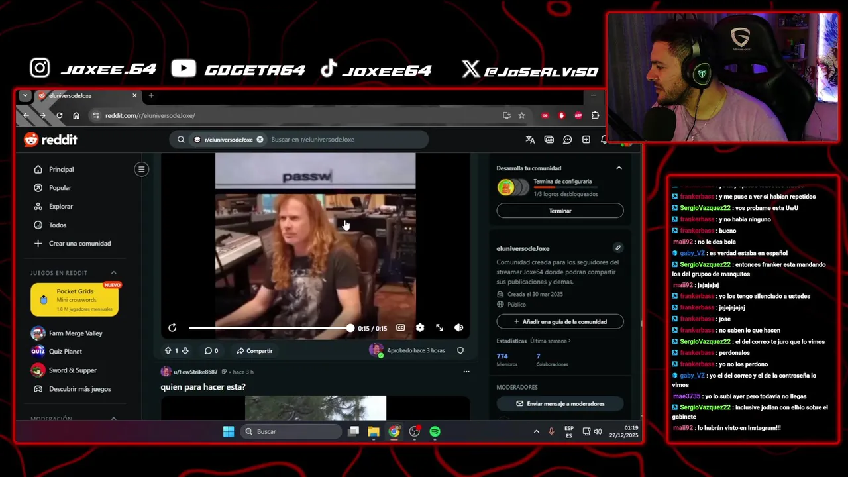
Task: Upvote the video post
Action: point(168,351)
